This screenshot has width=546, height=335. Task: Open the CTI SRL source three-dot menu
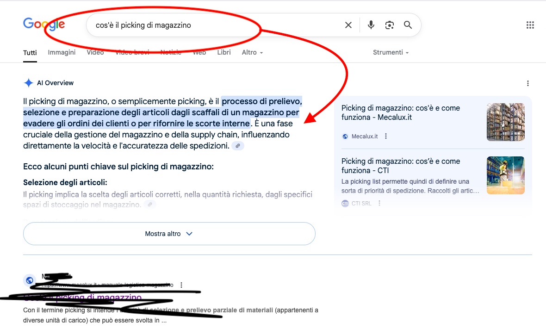pos(379,203)
